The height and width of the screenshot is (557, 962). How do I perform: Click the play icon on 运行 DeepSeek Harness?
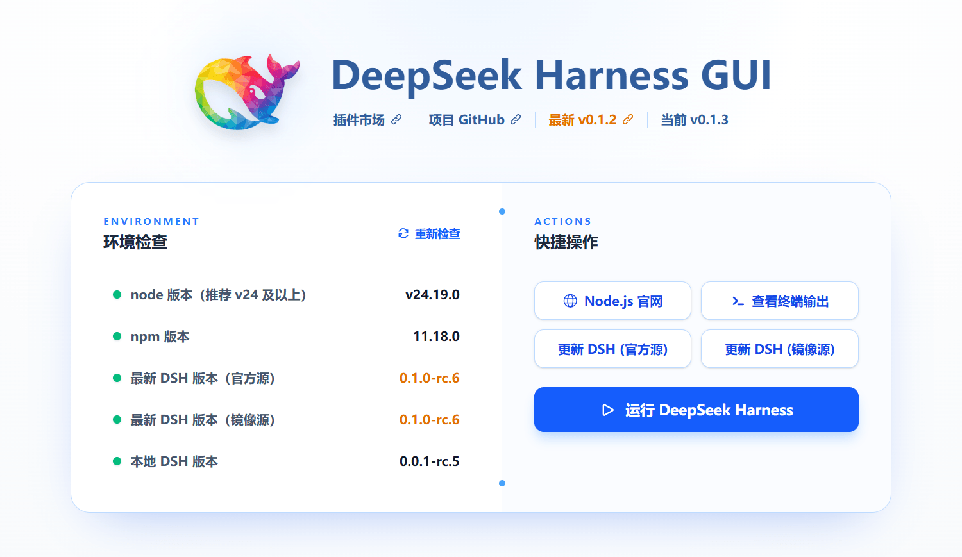coord(608,410)
